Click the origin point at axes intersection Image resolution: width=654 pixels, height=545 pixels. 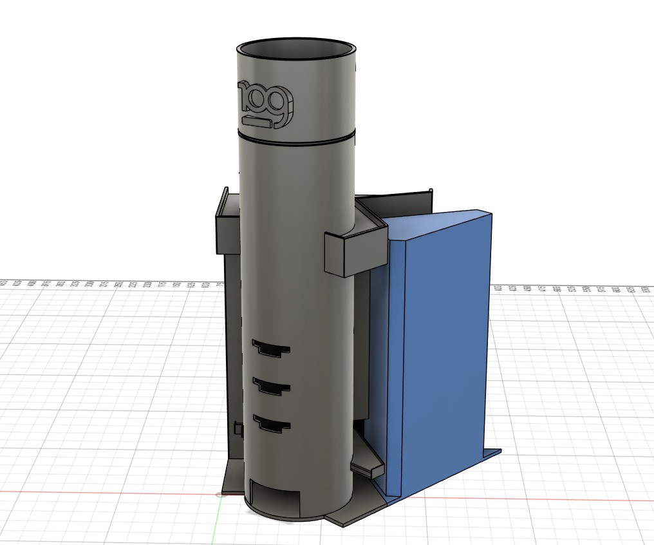click(x=220, y=495)
